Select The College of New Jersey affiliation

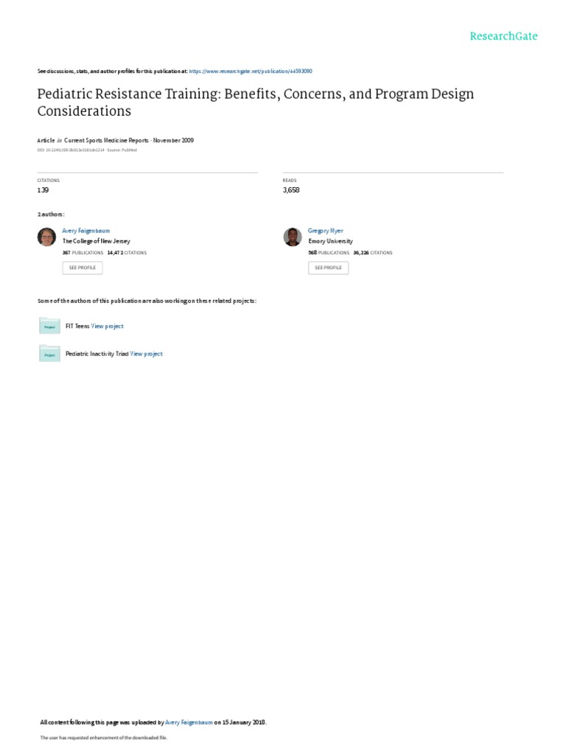pos(96,241)
